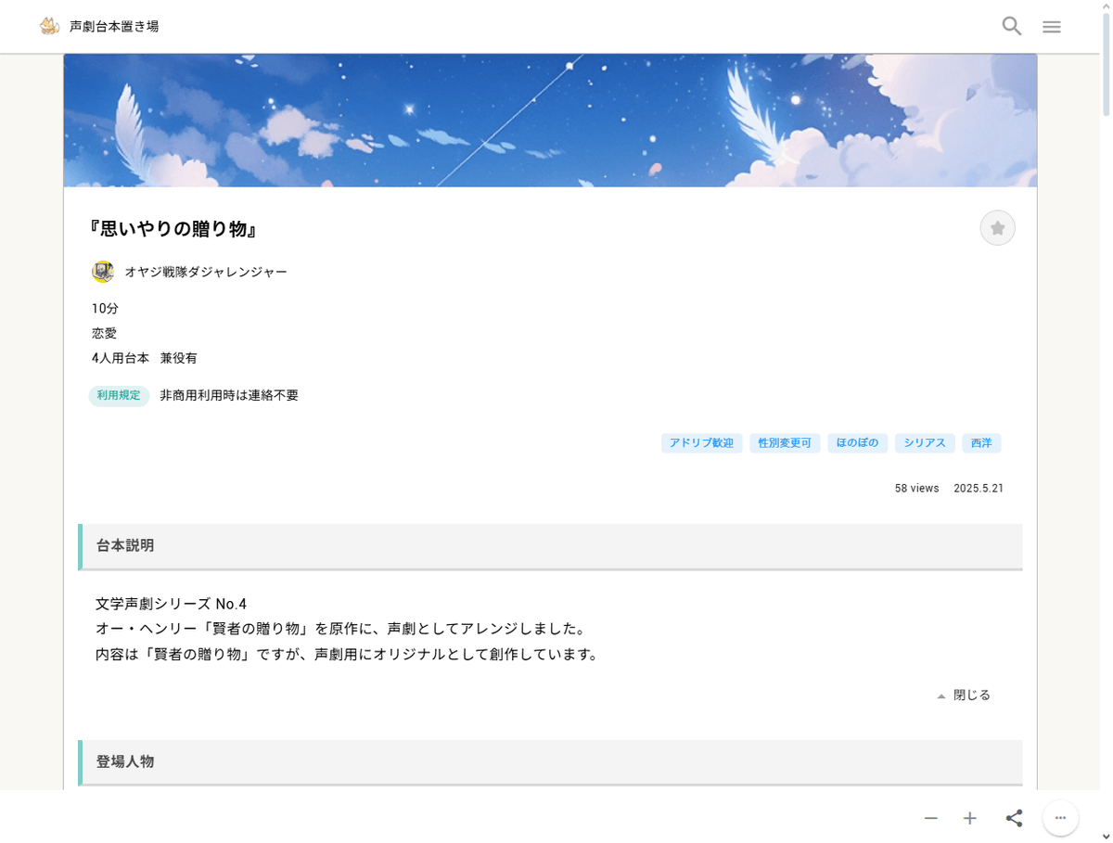Click the 台本説明 section header
The height and width of the screenshot is (843, 1113).
(x=551, y=546)
